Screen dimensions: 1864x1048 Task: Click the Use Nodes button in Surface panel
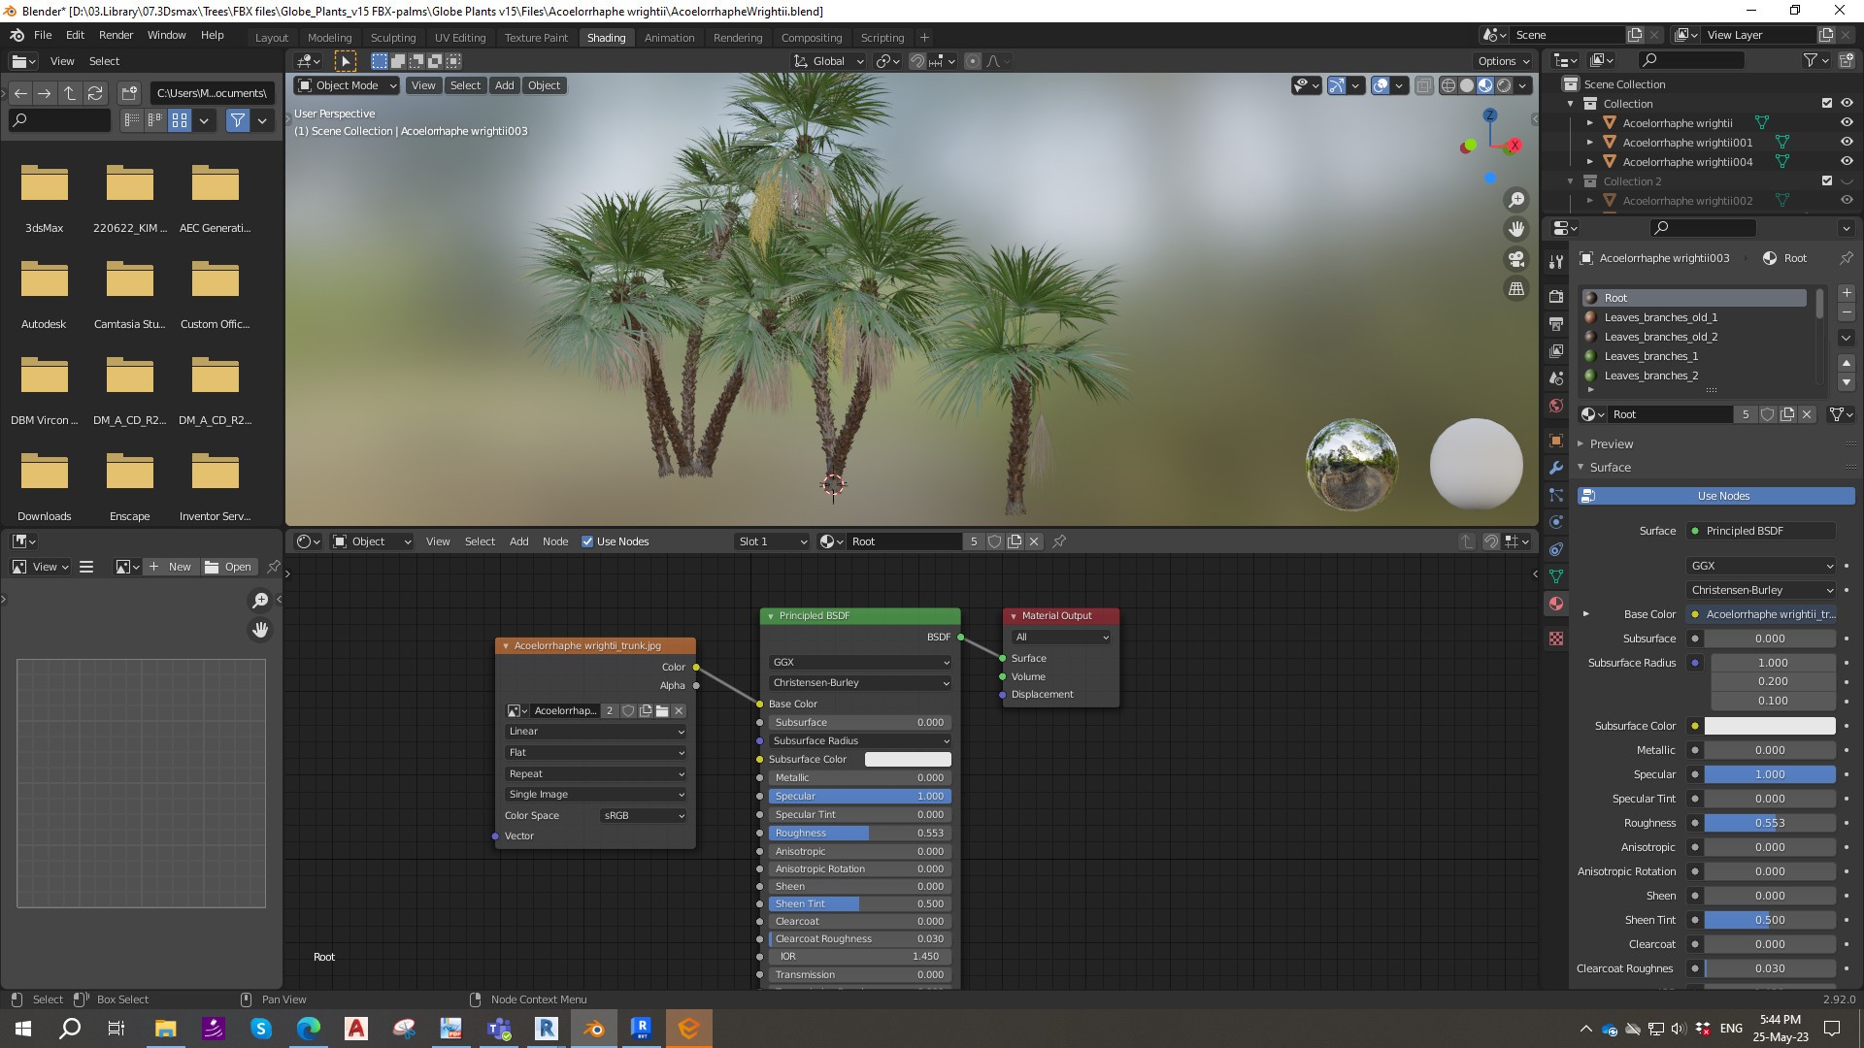[1722, 496]
